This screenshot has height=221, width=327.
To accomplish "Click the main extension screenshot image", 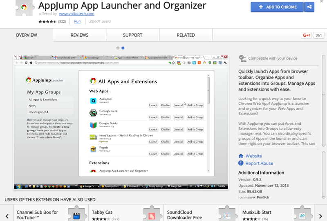I will (x=121, y=122).
